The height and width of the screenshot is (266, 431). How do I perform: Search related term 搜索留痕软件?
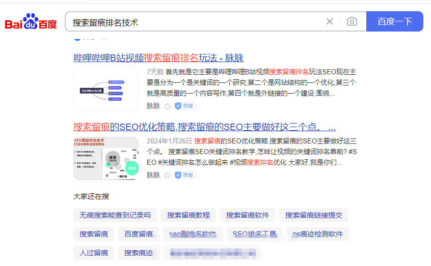(248, 215)
